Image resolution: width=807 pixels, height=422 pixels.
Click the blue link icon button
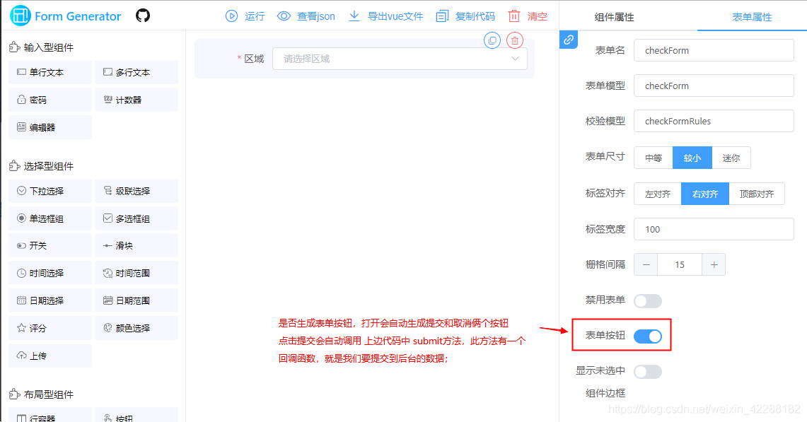point(569,40)
